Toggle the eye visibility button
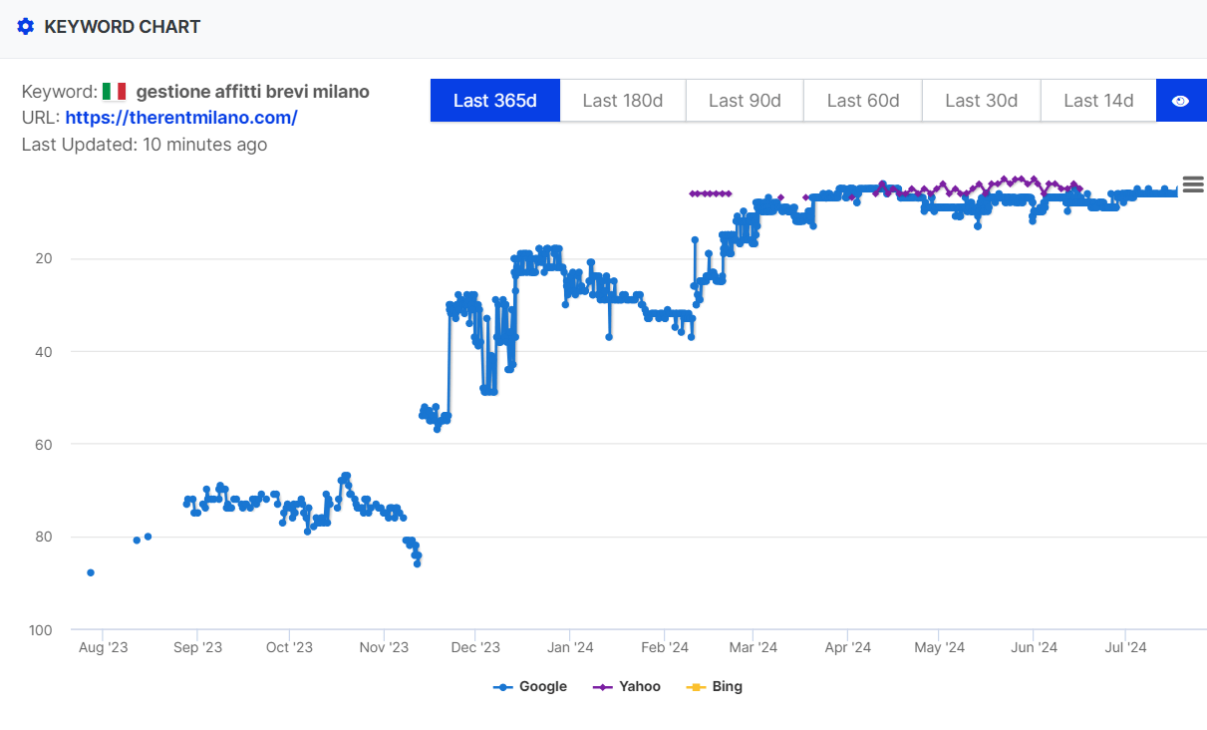The image size is (1207, 730). tap(1181, 101)
